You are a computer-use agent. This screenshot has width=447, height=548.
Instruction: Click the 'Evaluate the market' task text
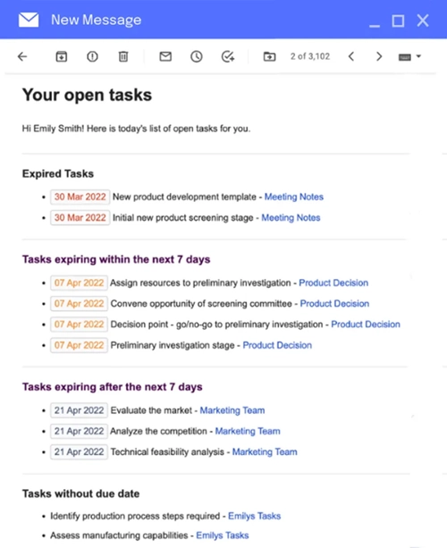[x=151, y=410]
